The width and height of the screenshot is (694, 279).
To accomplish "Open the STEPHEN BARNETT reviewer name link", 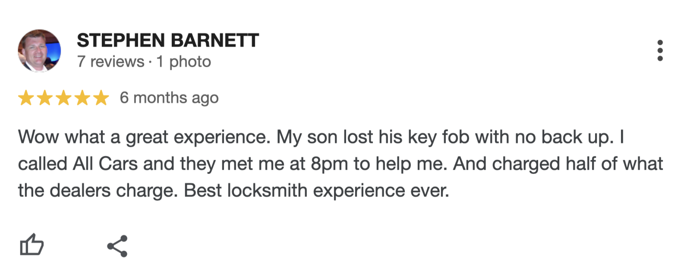I will point(168,40).
